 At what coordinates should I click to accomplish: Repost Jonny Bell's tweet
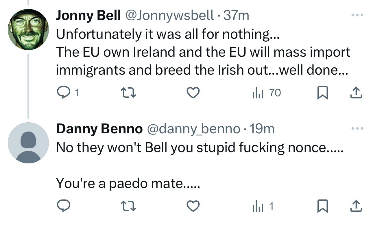127,93
